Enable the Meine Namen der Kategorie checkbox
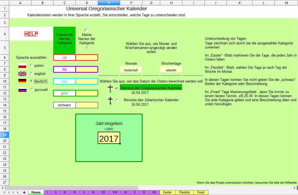298x195 pixels. [x=86, y=30]
